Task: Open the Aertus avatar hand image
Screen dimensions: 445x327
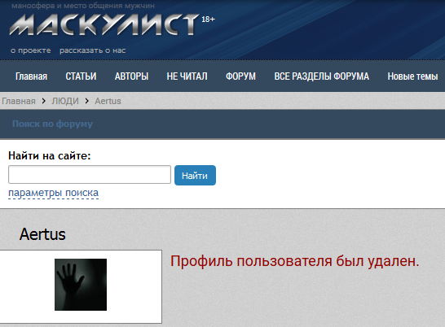Action: coord(81,285)
